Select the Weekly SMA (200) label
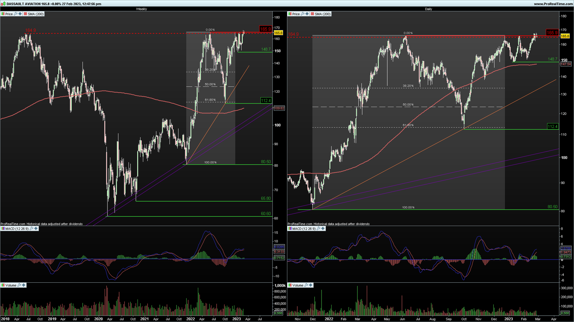This screenshot has height=322, width=574. (x=36, y=14)
